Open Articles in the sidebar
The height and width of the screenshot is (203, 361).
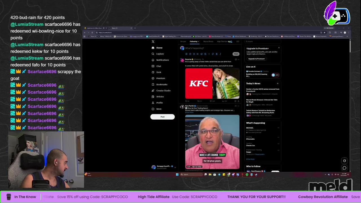158,97
